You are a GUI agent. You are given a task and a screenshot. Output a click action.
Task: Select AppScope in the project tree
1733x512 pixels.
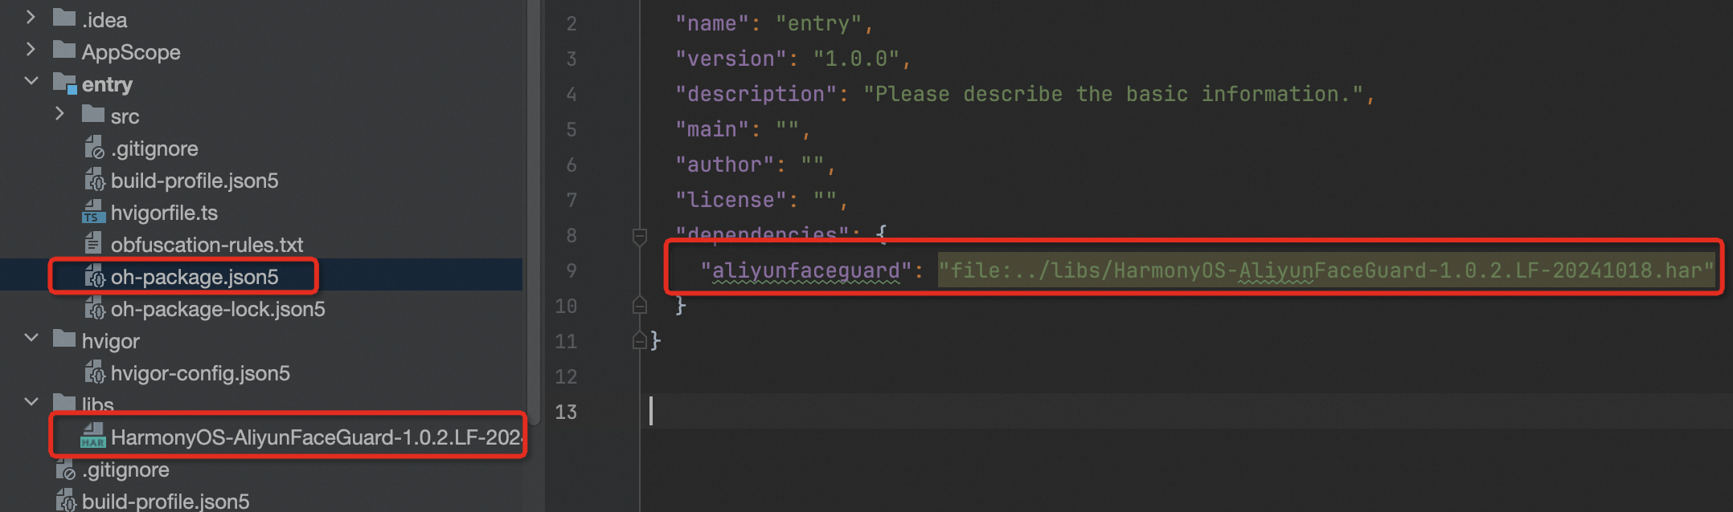[131, 52]
